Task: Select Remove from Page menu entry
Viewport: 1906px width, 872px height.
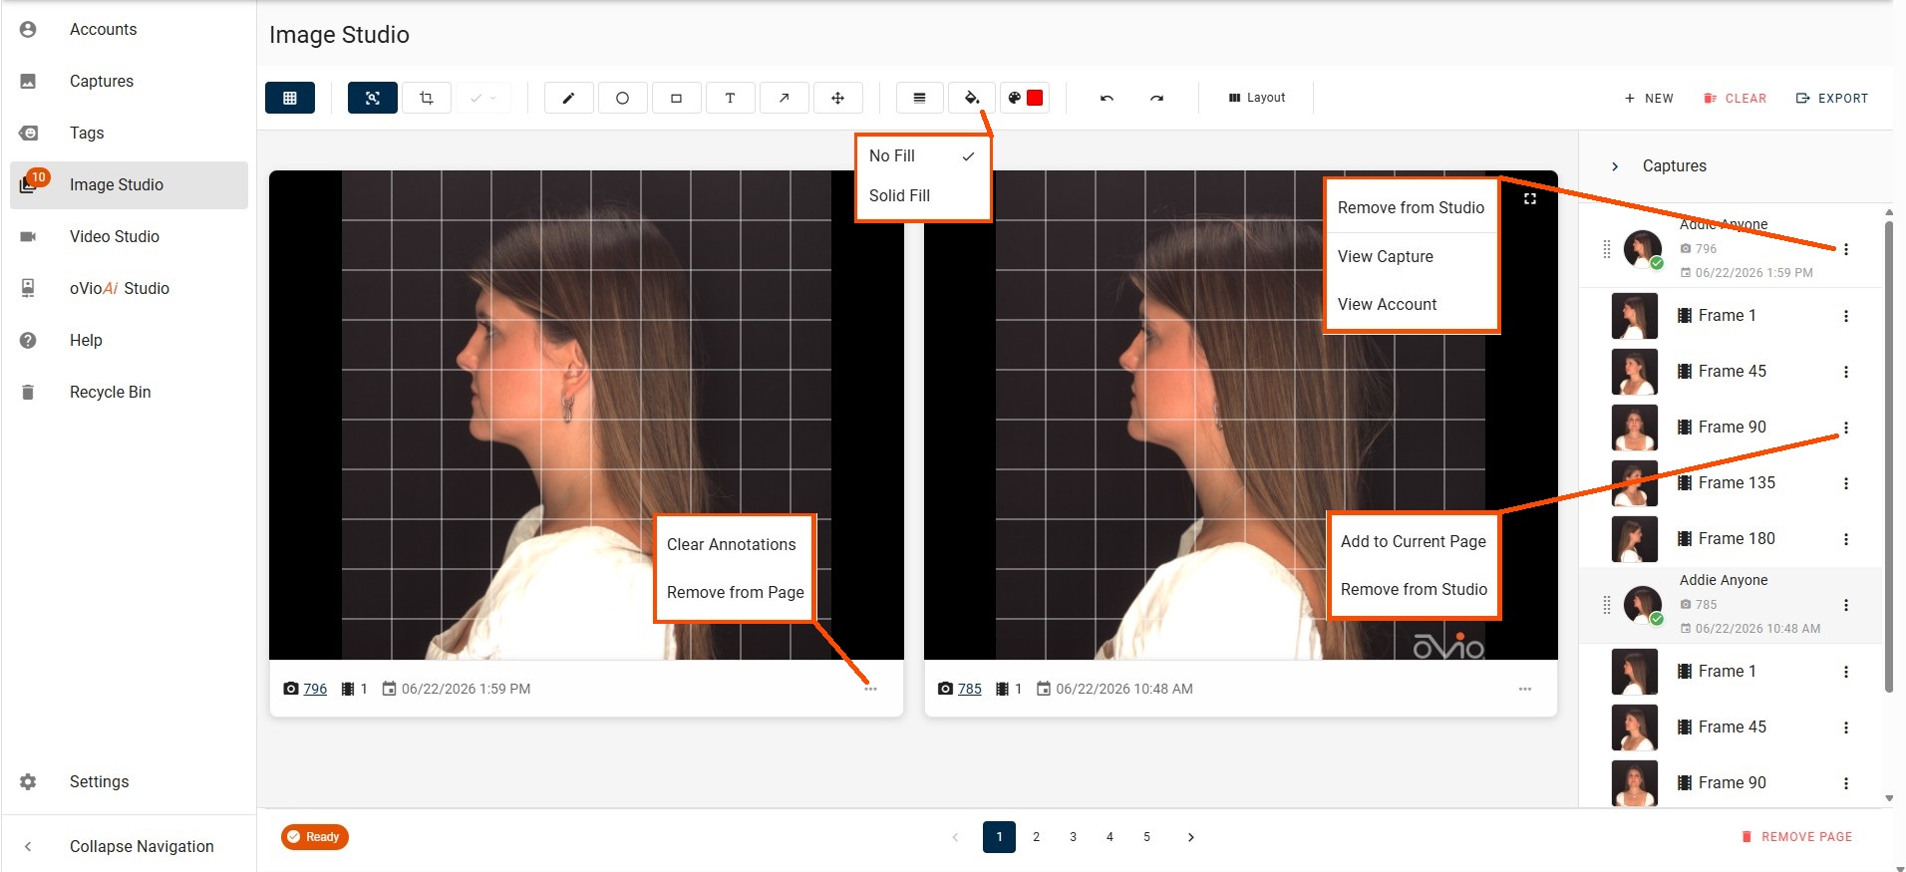Action: point(735,592)
